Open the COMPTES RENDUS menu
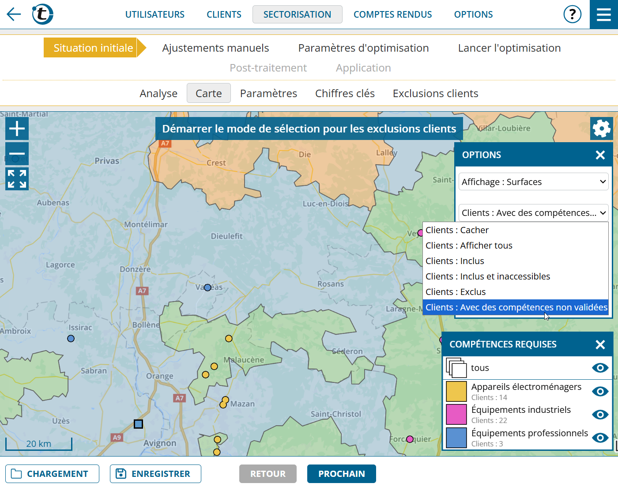This screenshot has width=618, height=491. click(x=392, y=15)
